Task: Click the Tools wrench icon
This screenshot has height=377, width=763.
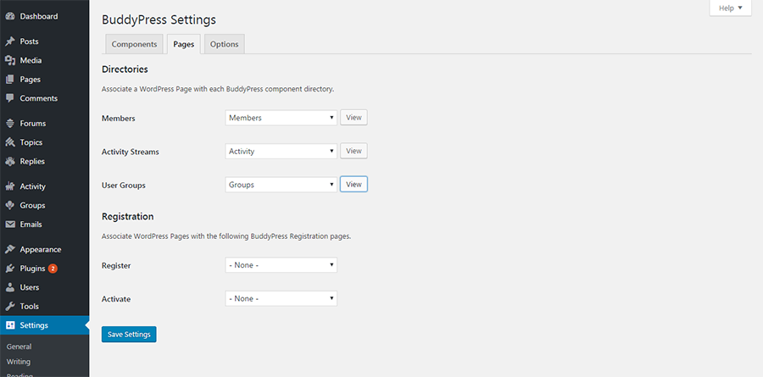Action: pyautogui.click(x=9, y=307)
